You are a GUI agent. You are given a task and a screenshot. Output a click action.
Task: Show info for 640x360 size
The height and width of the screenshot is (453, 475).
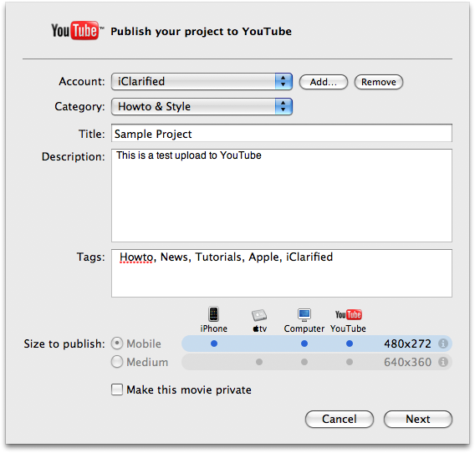click(x=443, y=362)
